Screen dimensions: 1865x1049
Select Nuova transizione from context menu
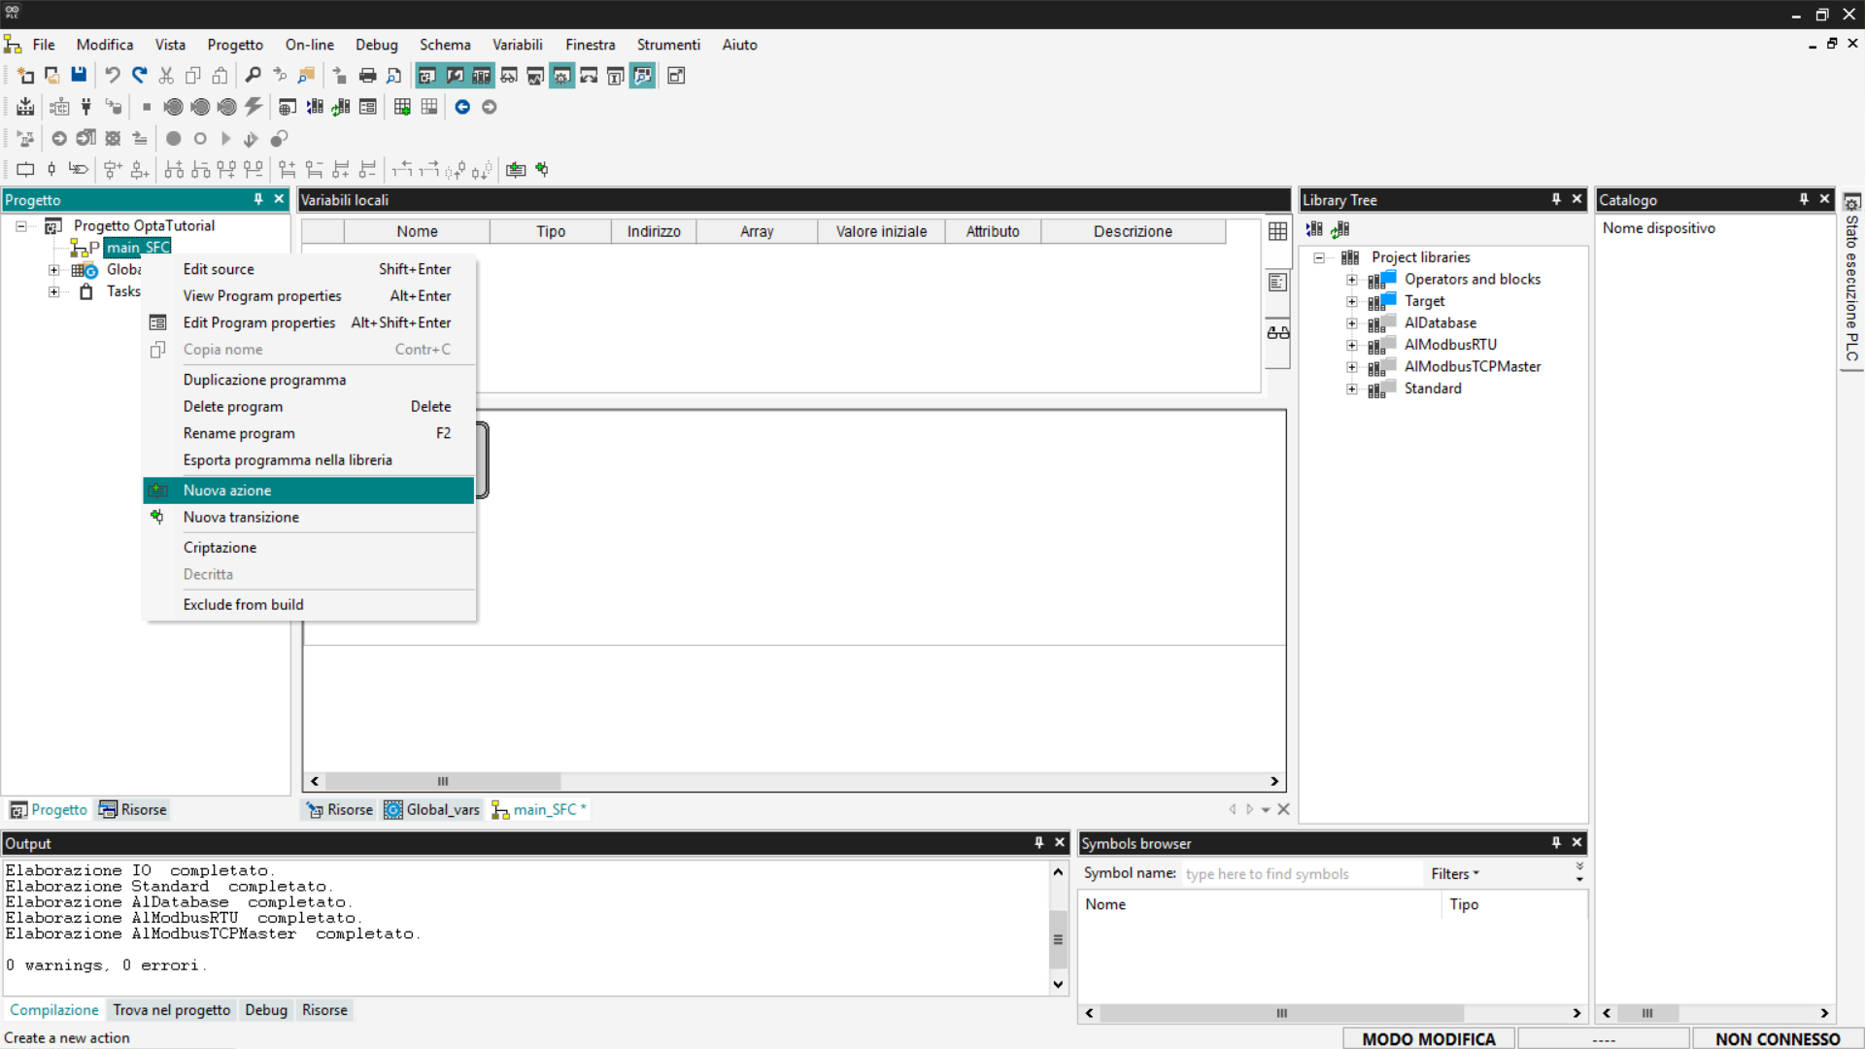[x=241, y=518]
